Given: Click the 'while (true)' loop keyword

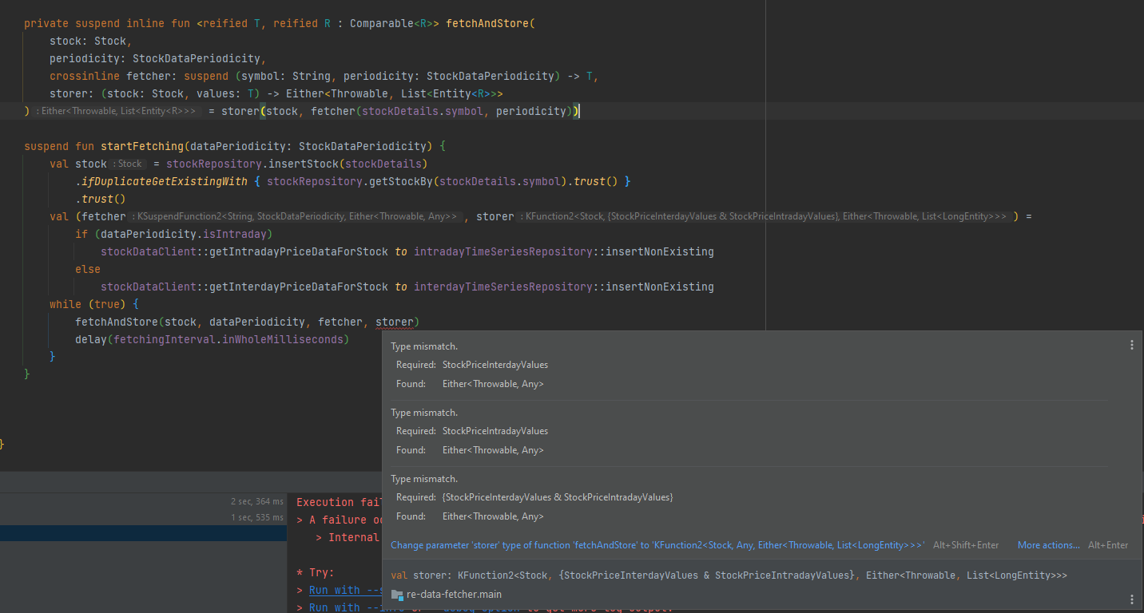Looking at the screenshot, I should [88, 304].
